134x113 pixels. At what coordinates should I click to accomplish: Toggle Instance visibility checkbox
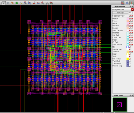pyautogui.click(x=130, y=33)
